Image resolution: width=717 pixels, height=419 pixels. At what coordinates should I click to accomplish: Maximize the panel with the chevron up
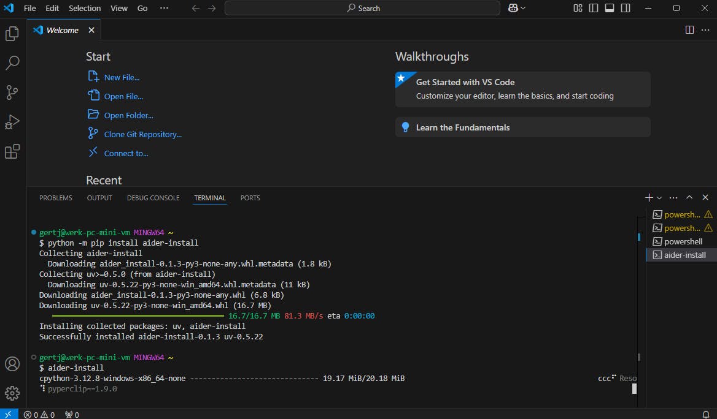(x=689, y=197)
